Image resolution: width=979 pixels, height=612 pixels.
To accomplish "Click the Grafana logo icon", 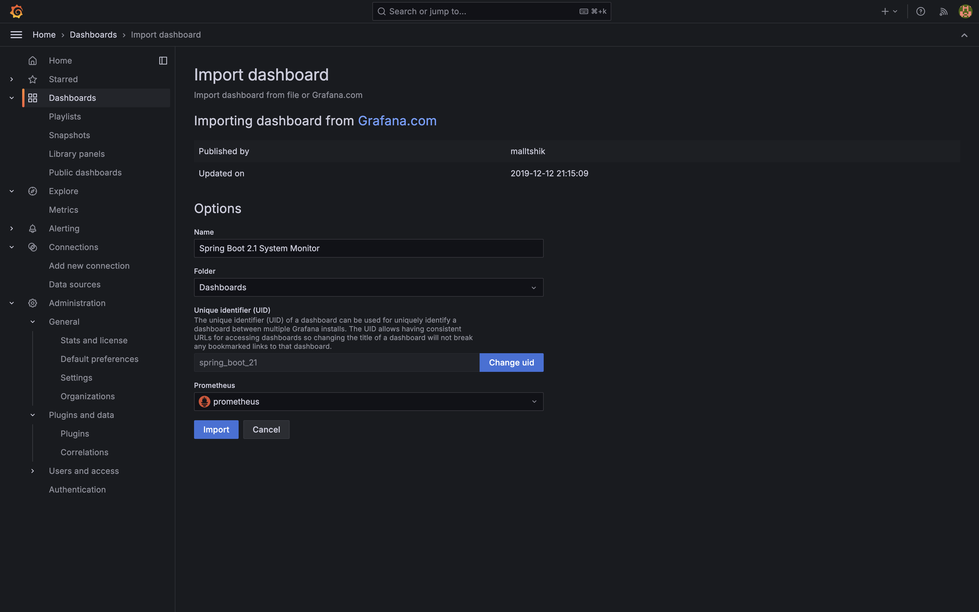I will click(x=16, y=11).
